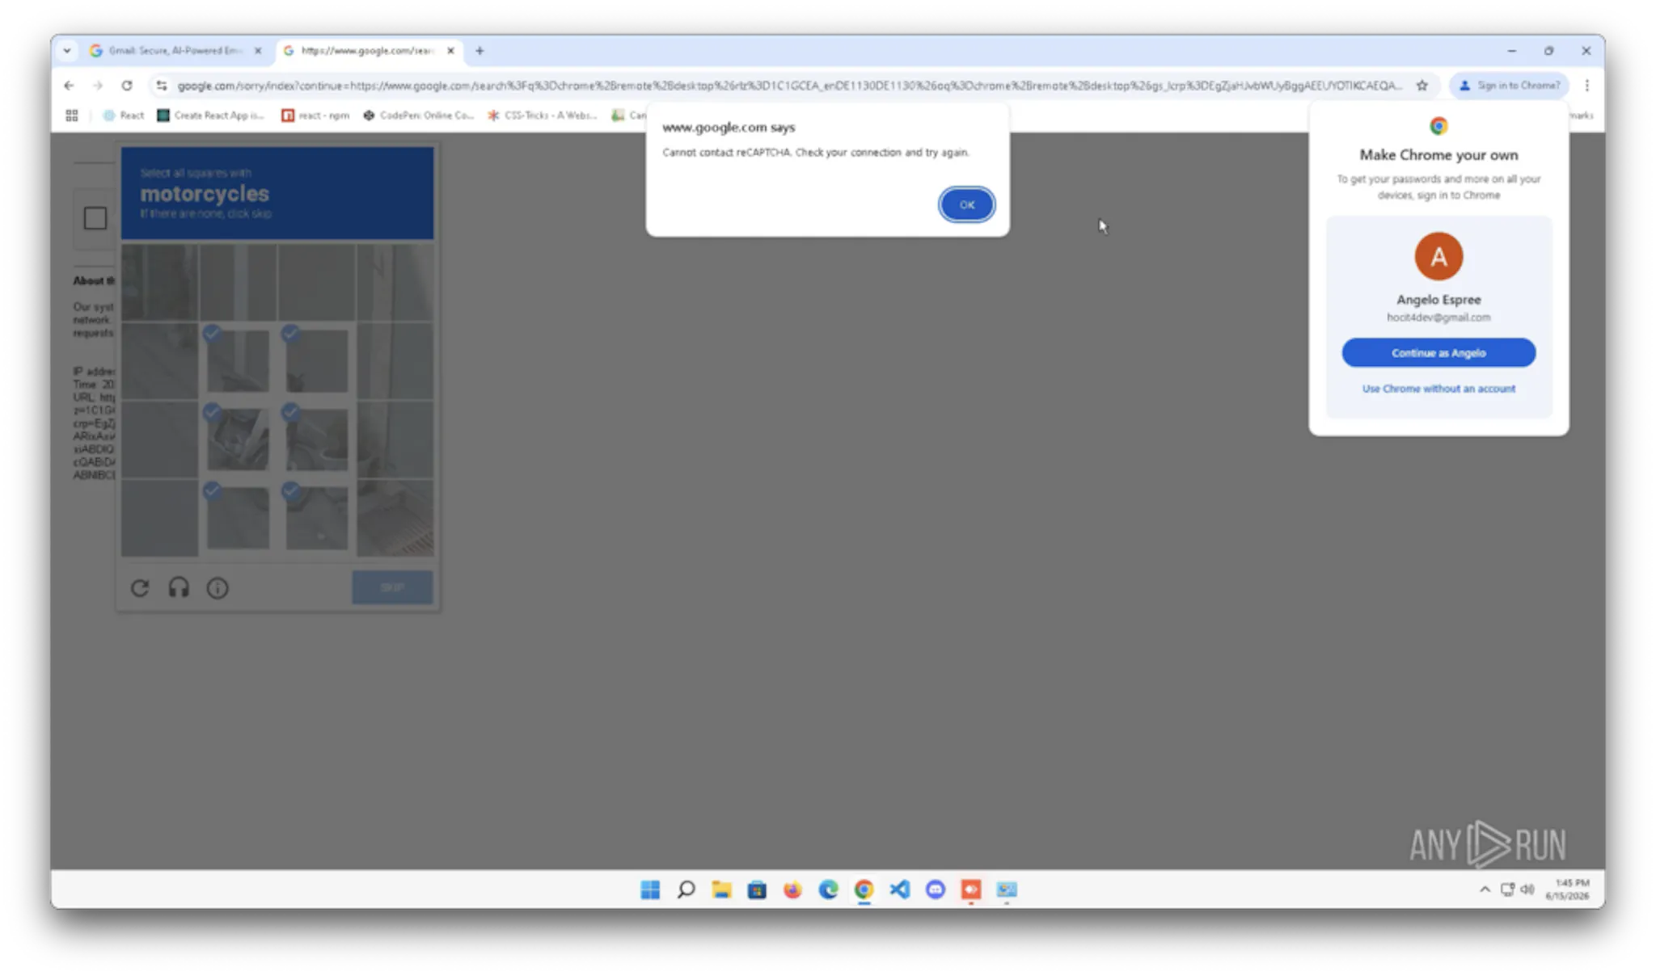Open Windows taskbar search
This screenshot has width=1656, height=976.
coord(686,890)
